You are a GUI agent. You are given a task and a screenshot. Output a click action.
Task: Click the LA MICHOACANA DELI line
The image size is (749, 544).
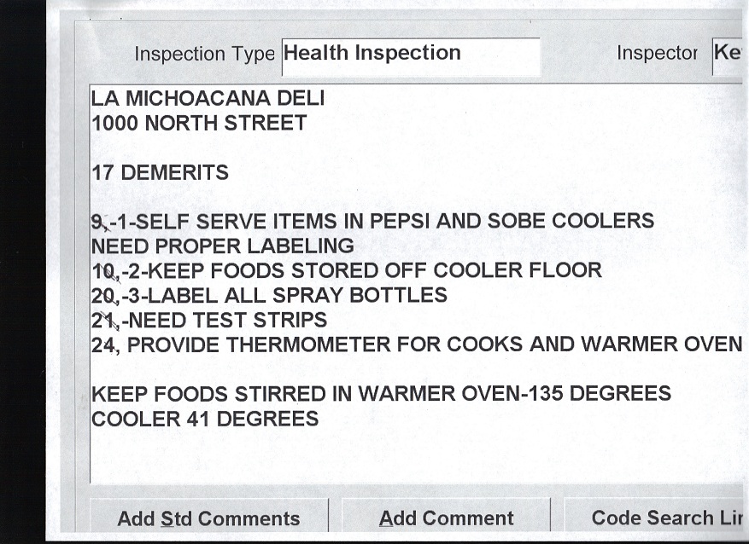coord(208,99)
